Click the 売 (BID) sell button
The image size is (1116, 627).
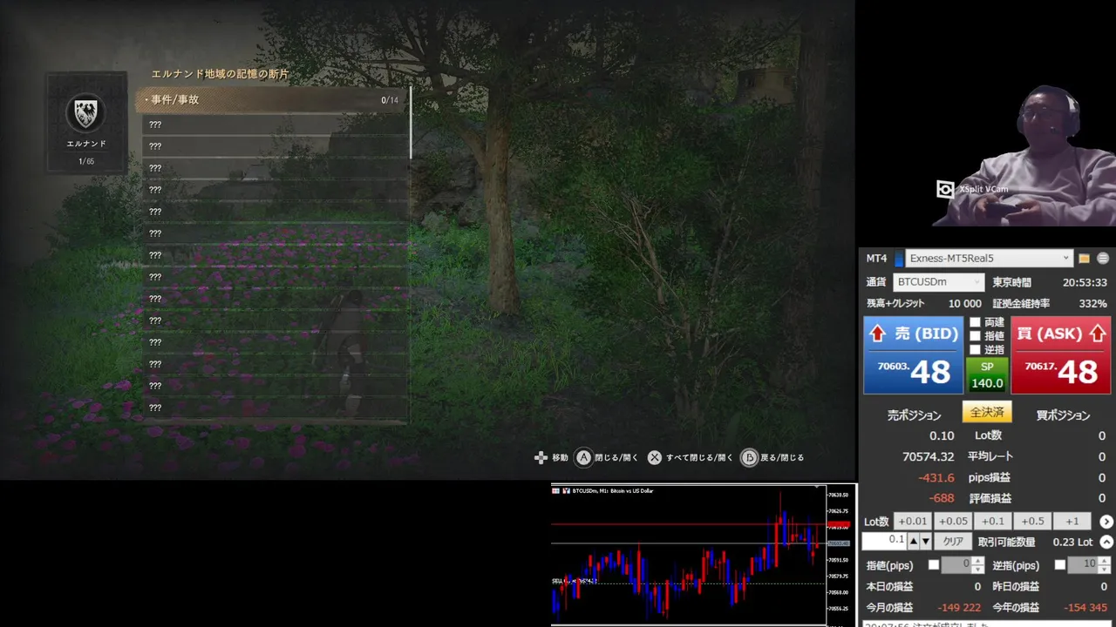point(913,355)
